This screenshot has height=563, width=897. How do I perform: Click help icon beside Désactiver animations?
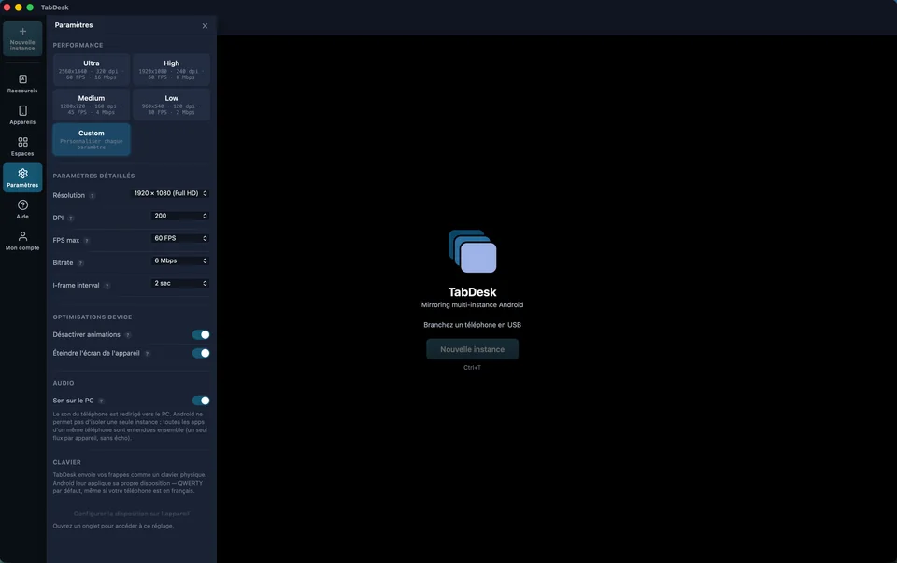(x=128, y=335)
